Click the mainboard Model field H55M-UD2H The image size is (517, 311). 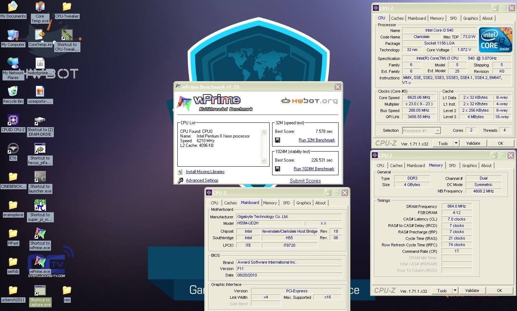click(x=270, y=223)
